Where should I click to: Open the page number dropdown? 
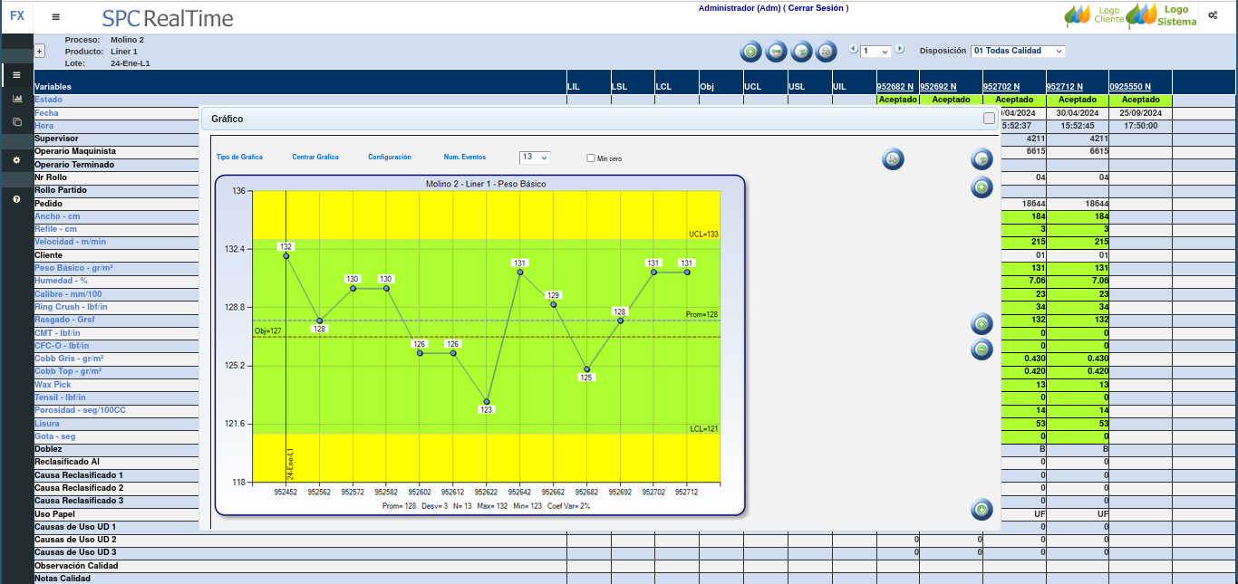[x=875, y=52]
